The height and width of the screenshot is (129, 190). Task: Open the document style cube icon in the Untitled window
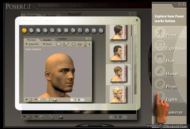[x=40, y=100]
